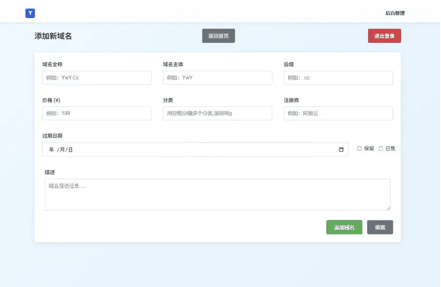Open the calendar picker icon

[x=341, y=150]
